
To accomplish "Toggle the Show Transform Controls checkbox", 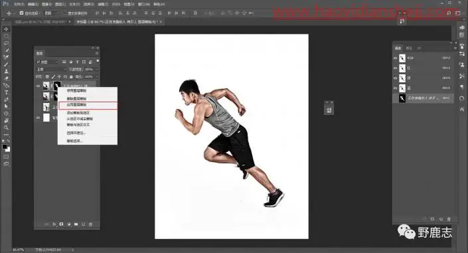I will pyautogui.click(x=64, y=13).
